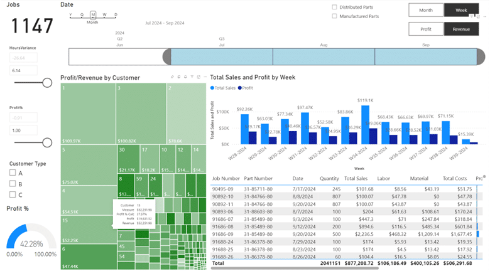The height and width of the screenshot is (271, 490).
Task: Click the info dot beside the Prc column
Action: click(x=484, y=177)
